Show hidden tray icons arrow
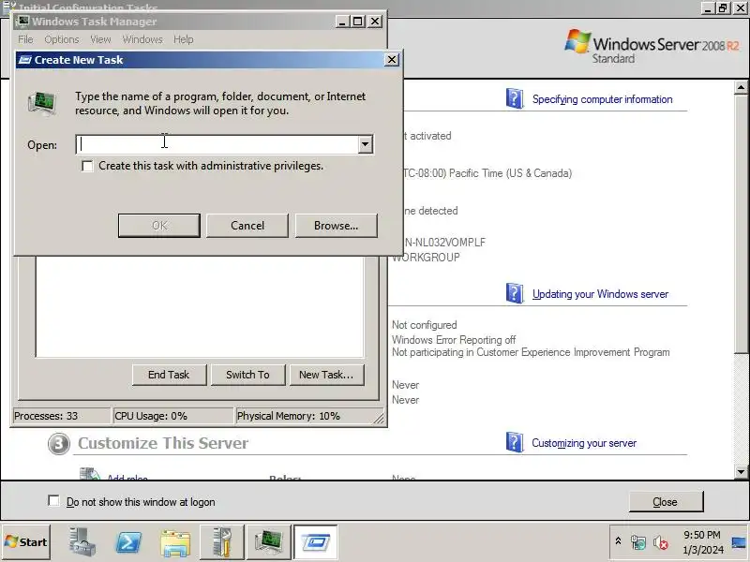The image size is (750, 562). [x=618, y=541]
